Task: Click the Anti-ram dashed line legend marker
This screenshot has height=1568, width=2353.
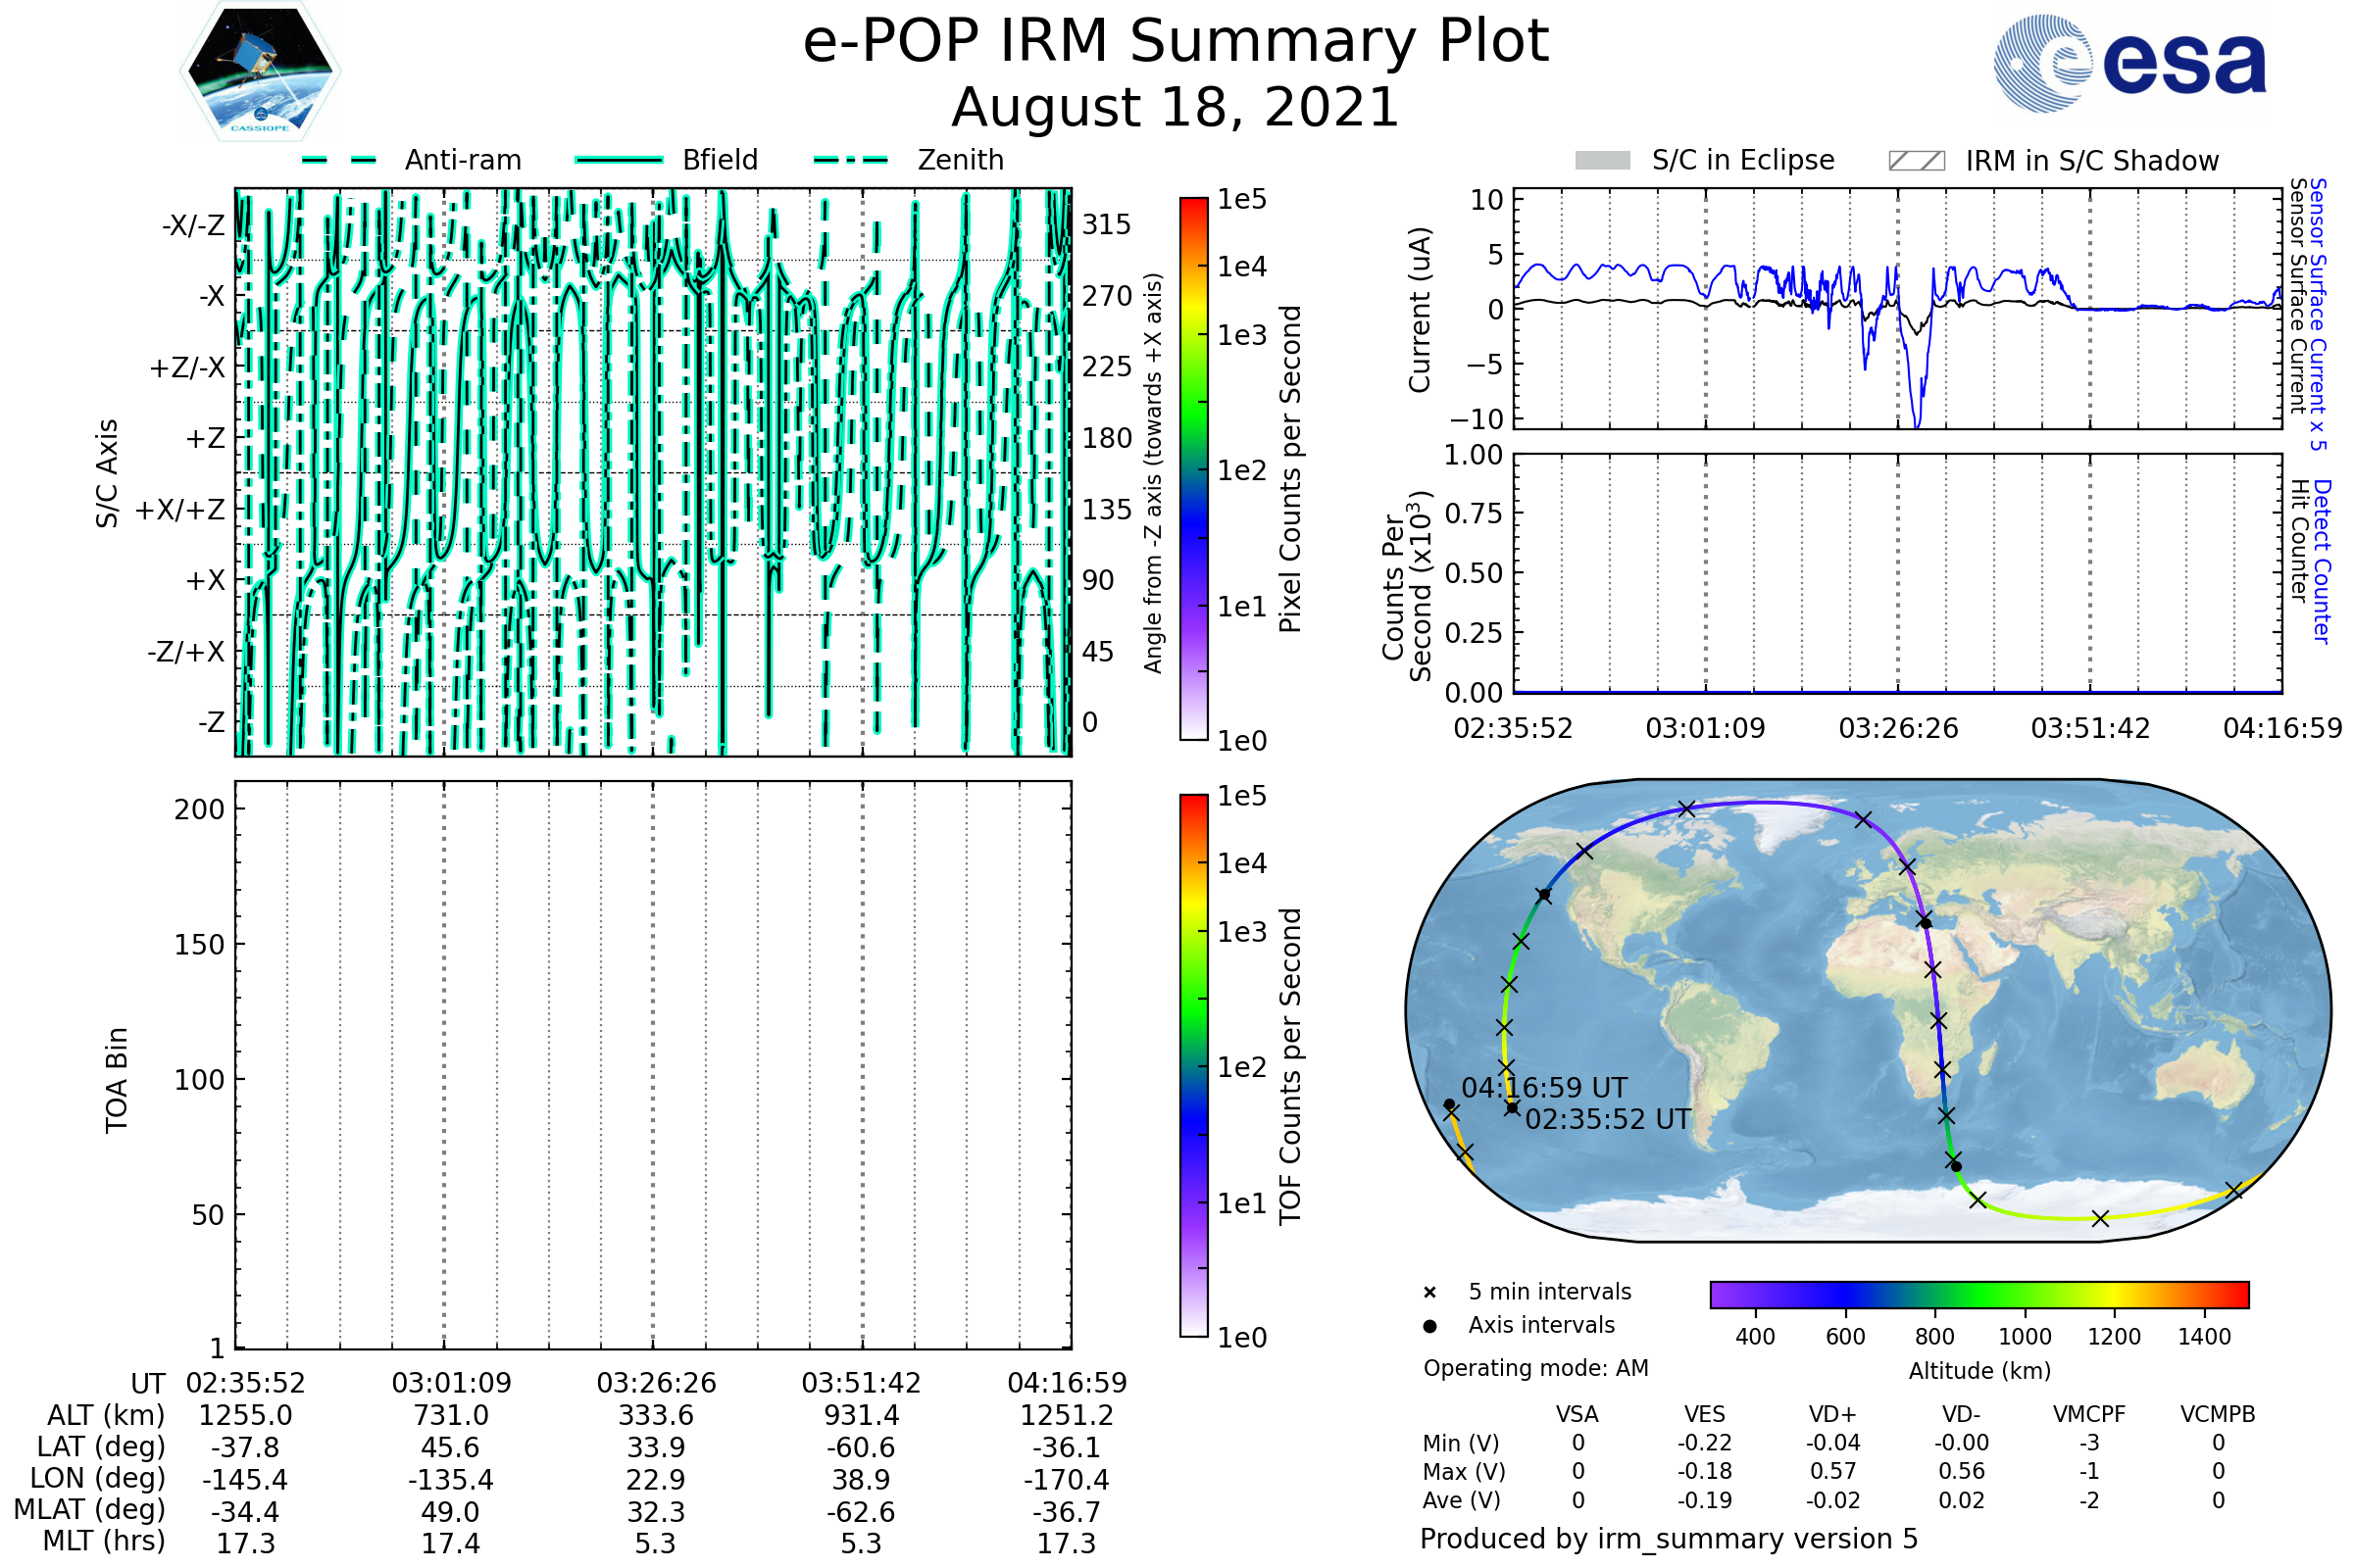Action: (339, 160)
